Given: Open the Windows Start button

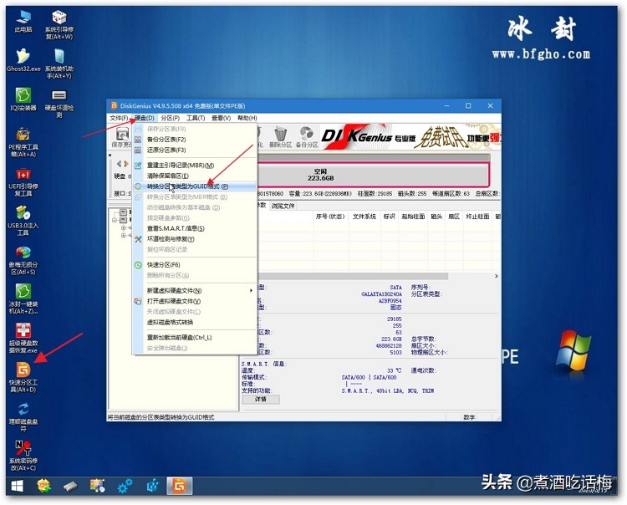Looking at the screenshot, I should pyautogui.click(x=17, y=487).
